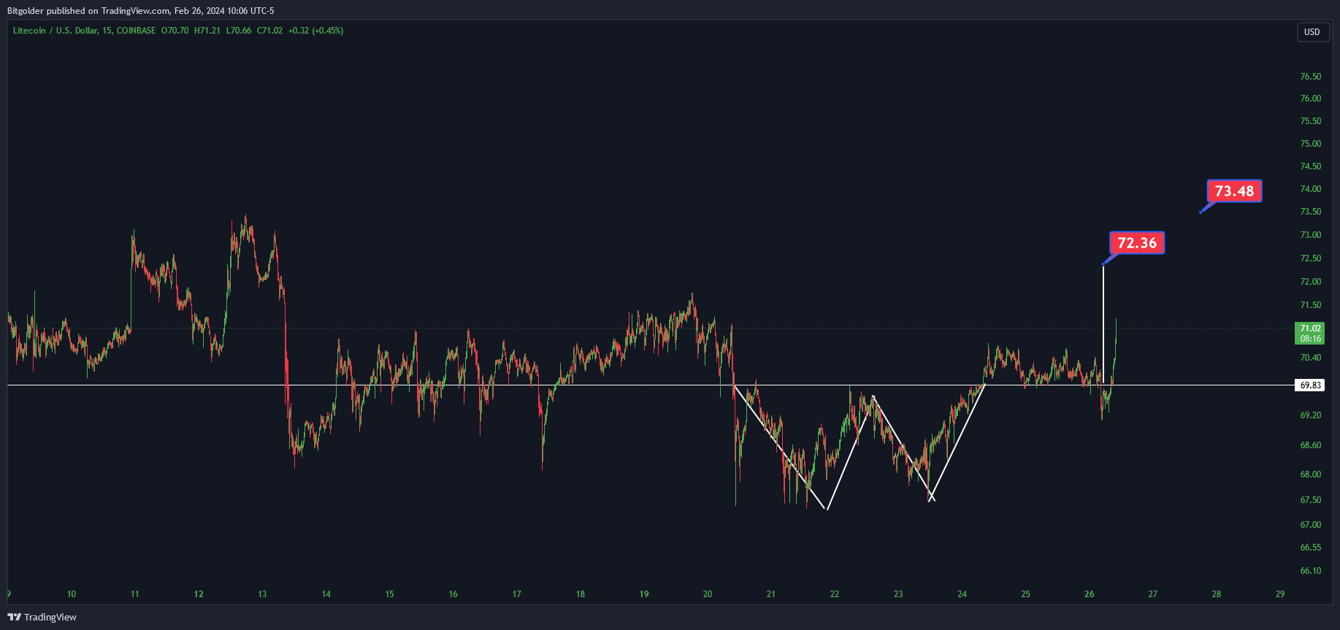Select the 73.48 price callout label
The width and height of the screenshot is (1340, 630).
pos(1234,191)
